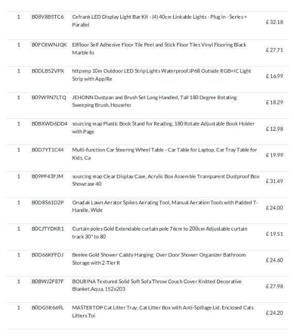The width and height of the screenshot is (294, 336).
Task: Click the Multi-function Car Steering Wheel Table description
Action: (165, 154)
